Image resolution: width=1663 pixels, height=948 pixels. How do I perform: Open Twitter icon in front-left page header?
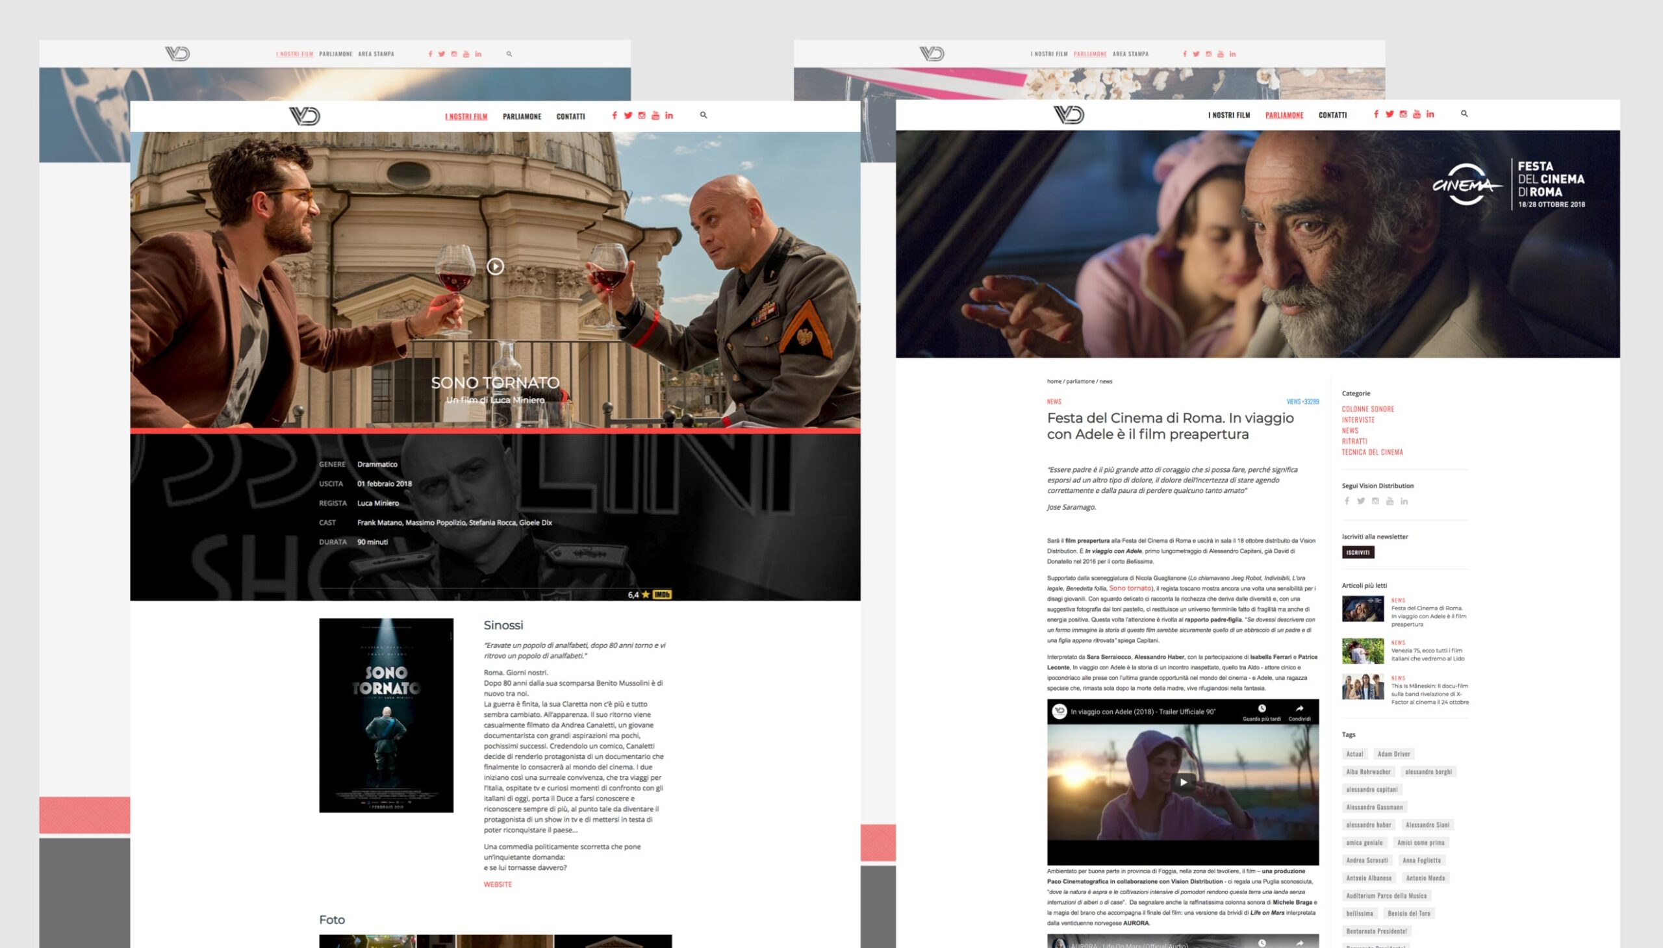point(628,115)
